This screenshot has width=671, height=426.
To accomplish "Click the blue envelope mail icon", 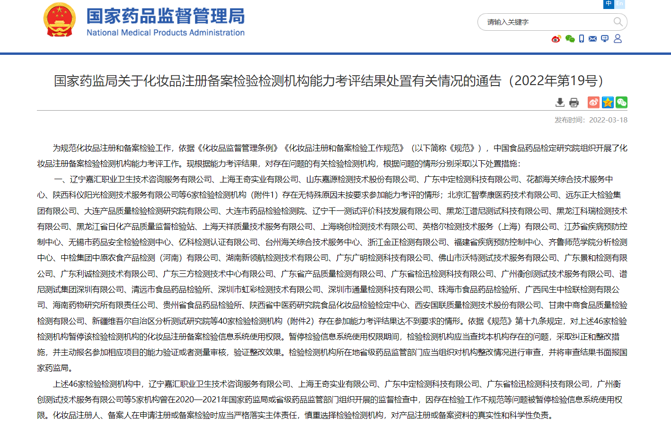I will tap(592, 39).
